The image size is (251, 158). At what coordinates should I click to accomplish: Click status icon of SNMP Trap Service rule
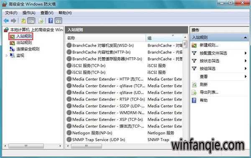pyautogui.click(x=69, y=140)
